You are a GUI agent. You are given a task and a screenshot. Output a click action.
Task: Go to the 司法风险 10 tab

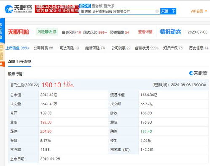coord(69,48)
